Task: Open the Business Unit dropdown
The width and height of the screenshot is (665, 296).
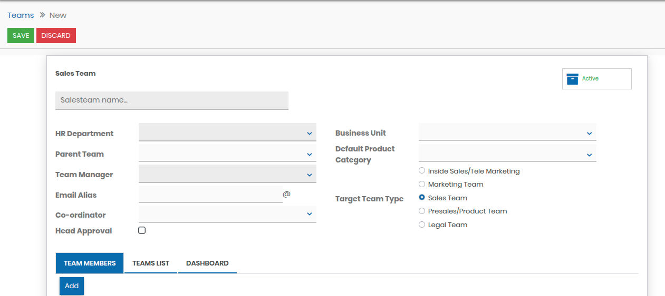Action: tap(507, 133)
